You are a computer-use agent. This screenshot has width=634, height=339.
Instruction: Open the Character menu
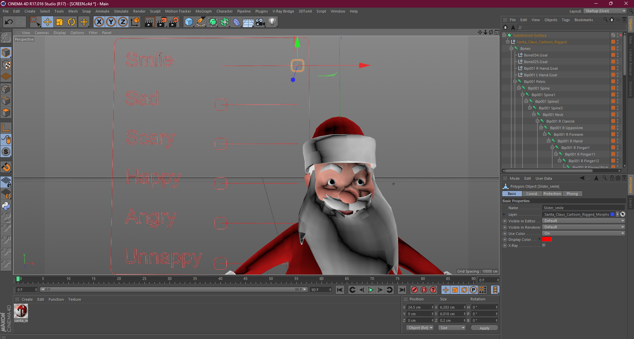224,11
